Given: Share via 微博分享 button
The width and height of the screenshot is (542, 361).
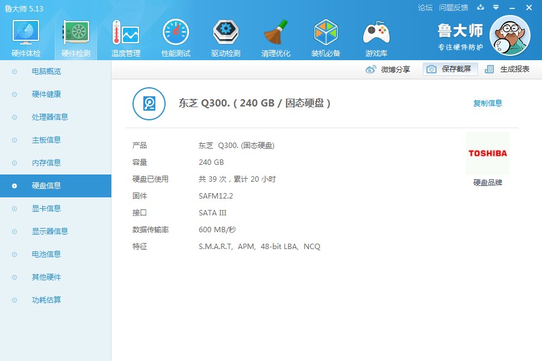Looking at the screenshot, I should coord(388,69).
